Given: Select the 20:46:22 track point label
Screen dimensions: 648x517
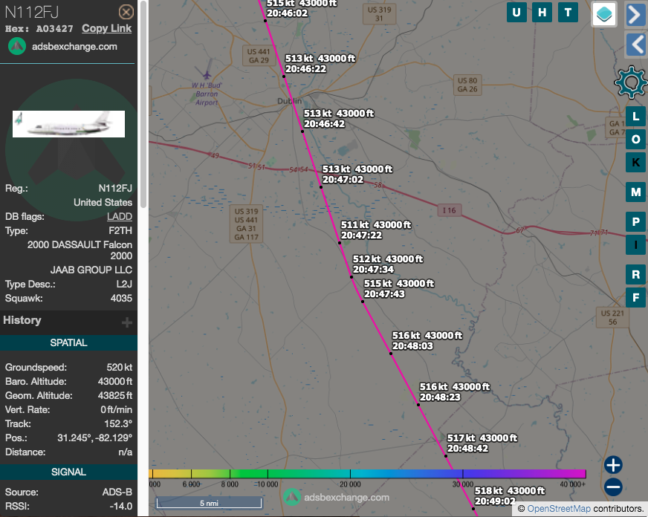Looking at the screenshot, I should (320, 64).
